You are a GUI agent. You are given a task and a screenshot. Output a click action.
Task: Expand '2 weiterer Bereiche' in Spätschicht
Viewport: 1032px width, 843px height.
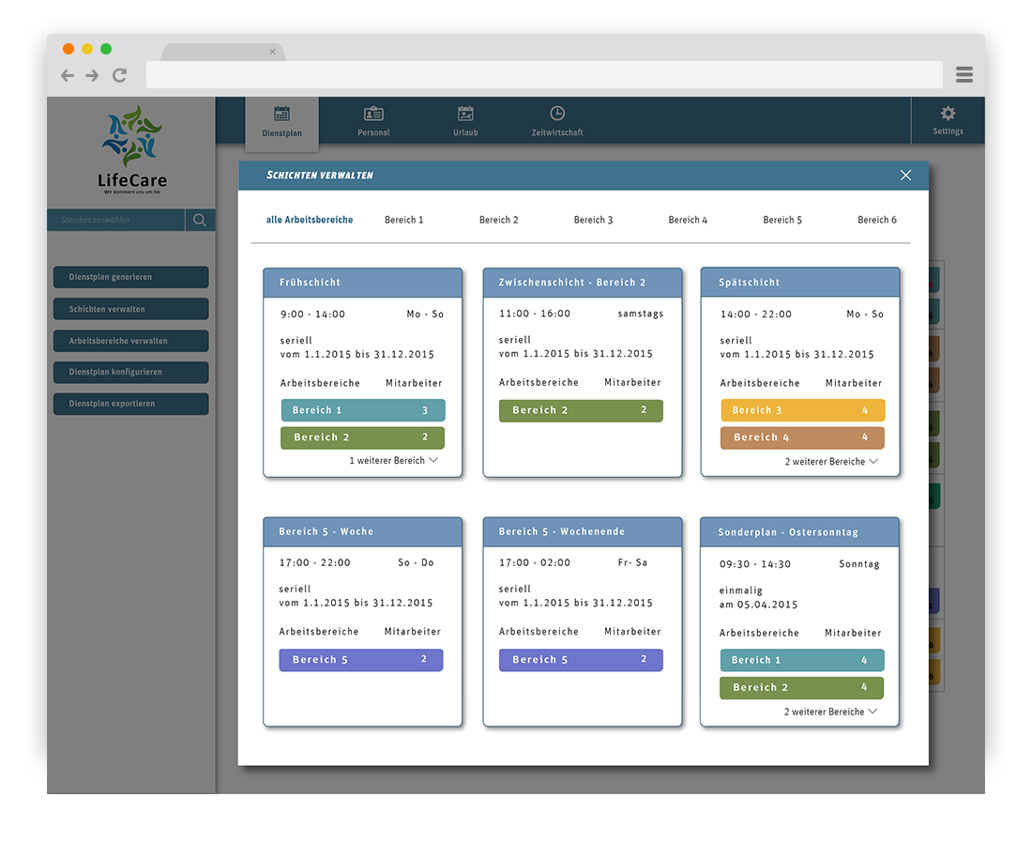pos(830,462)
